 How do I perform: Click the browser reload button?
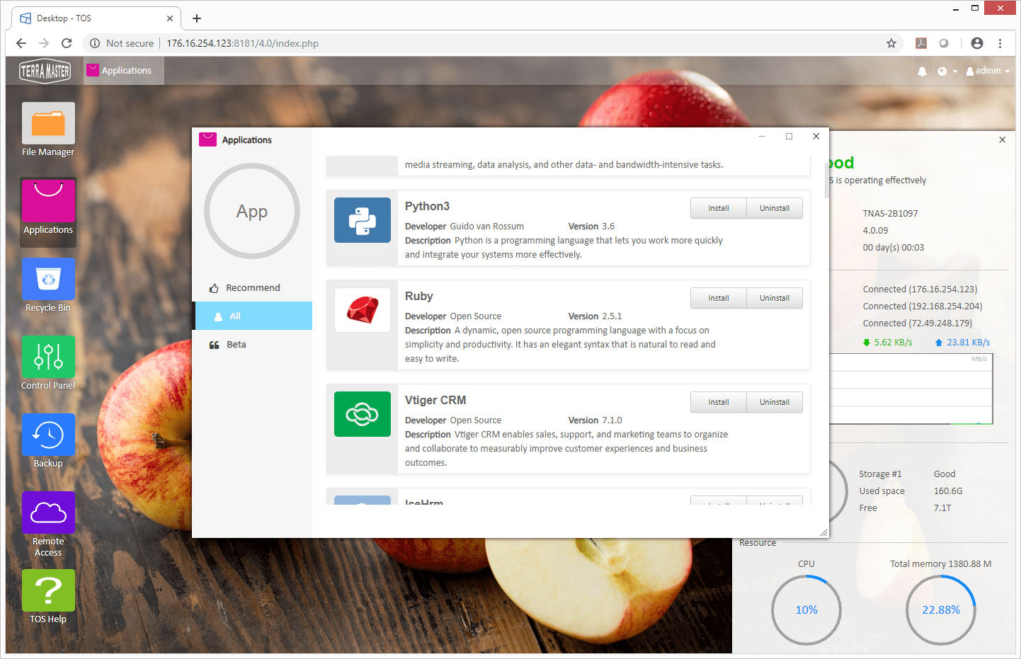(x=67, y=43)
